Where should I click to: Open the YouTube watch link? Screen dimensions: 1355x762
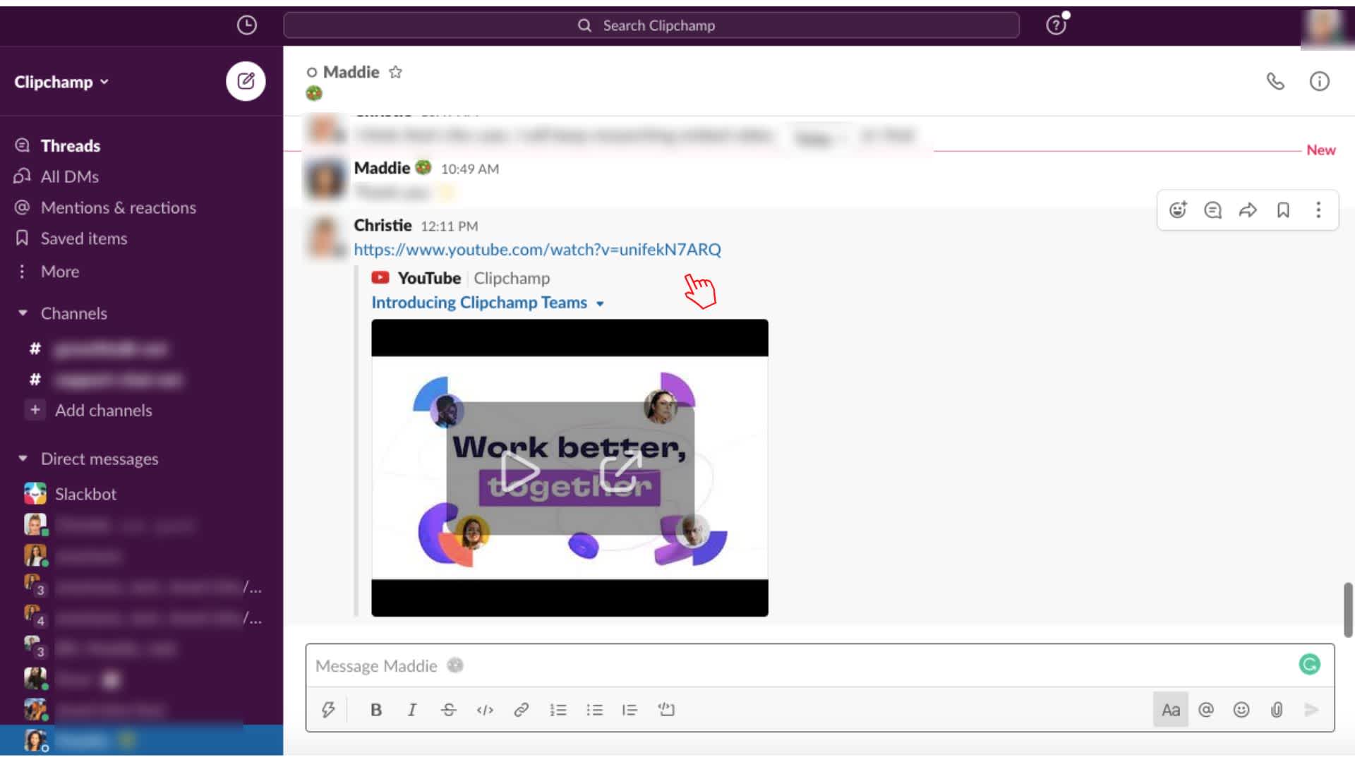537,249
